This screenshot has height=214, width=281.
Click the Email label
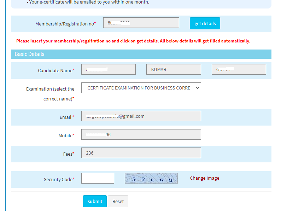tap(67, 117)
